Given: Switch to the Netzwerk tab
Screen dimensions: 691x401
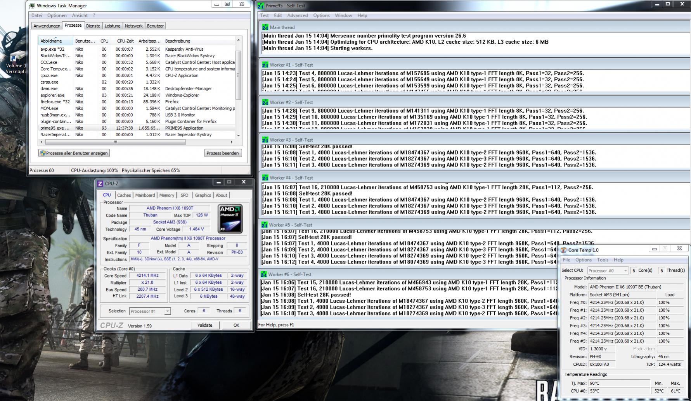Looking at the screenshot, I should [x=134, y=26].
